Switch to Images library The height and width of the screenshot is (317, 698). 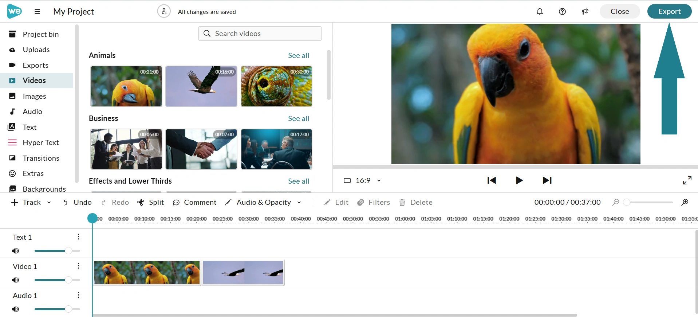click(x=36, y=96)
